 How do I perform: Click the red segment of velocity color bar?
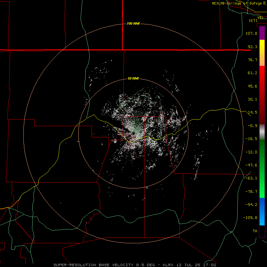[262, 95]
